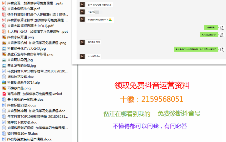Screen dimensions: 226x142
Task: Click the purple text 不懂得都可以问我，有问必答
Action: coord(150,126)
